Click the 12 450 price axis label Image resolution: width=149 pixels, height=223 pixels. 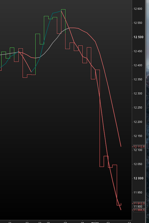click(138, 51)
